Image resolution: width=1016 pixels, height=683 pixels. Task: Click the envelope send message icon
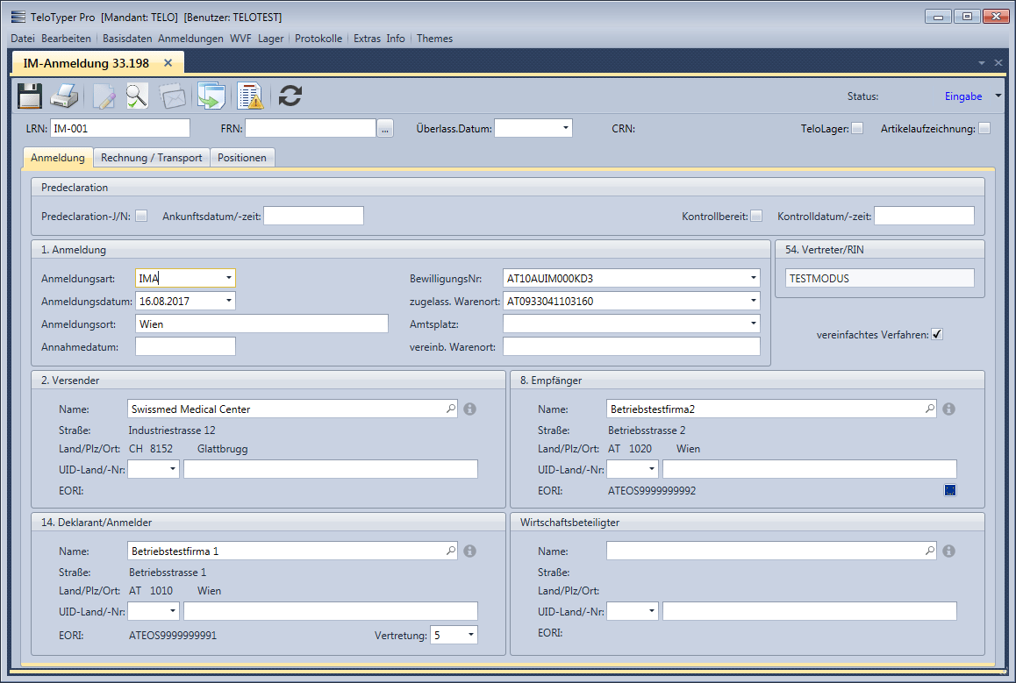(x=172, y=96)
